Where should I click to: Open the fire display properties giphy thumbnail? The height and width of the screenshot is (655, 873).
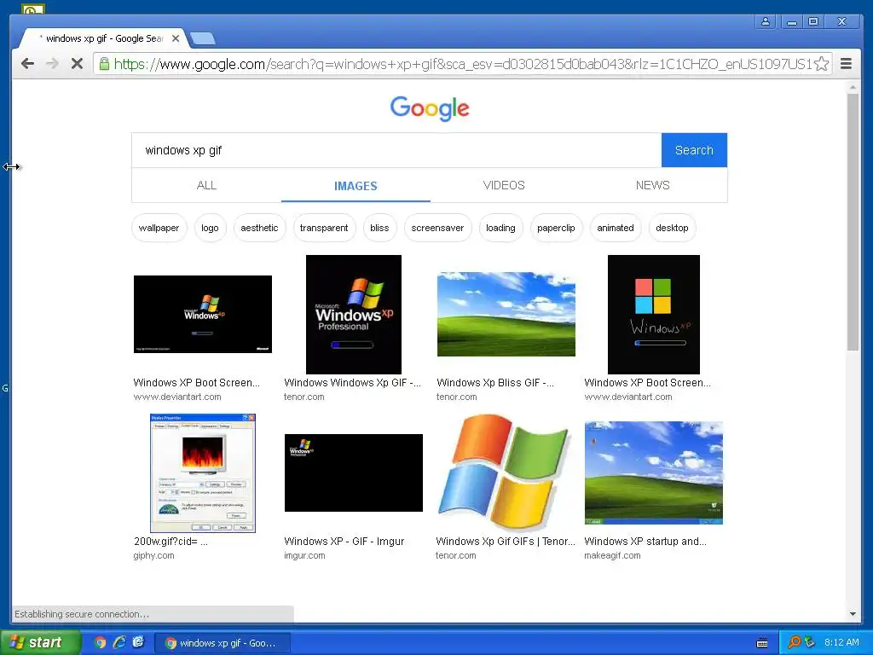click(x=203, y=472)
